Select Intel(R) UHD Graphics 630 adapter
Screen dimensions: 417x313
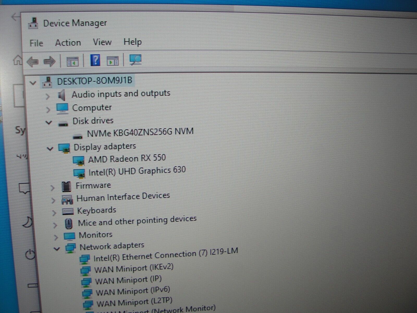pyautogui.click(x=137, y=171)
